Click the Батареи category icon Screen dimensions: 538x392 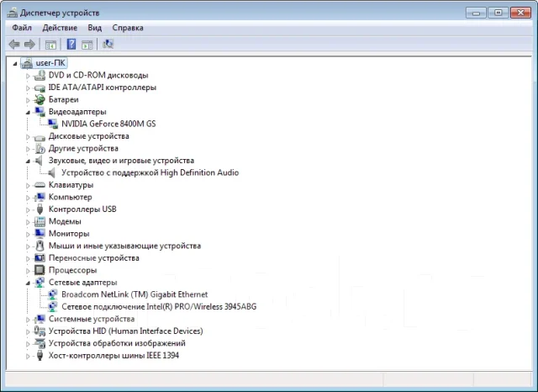pyautogui.click(x=40, y=99)
